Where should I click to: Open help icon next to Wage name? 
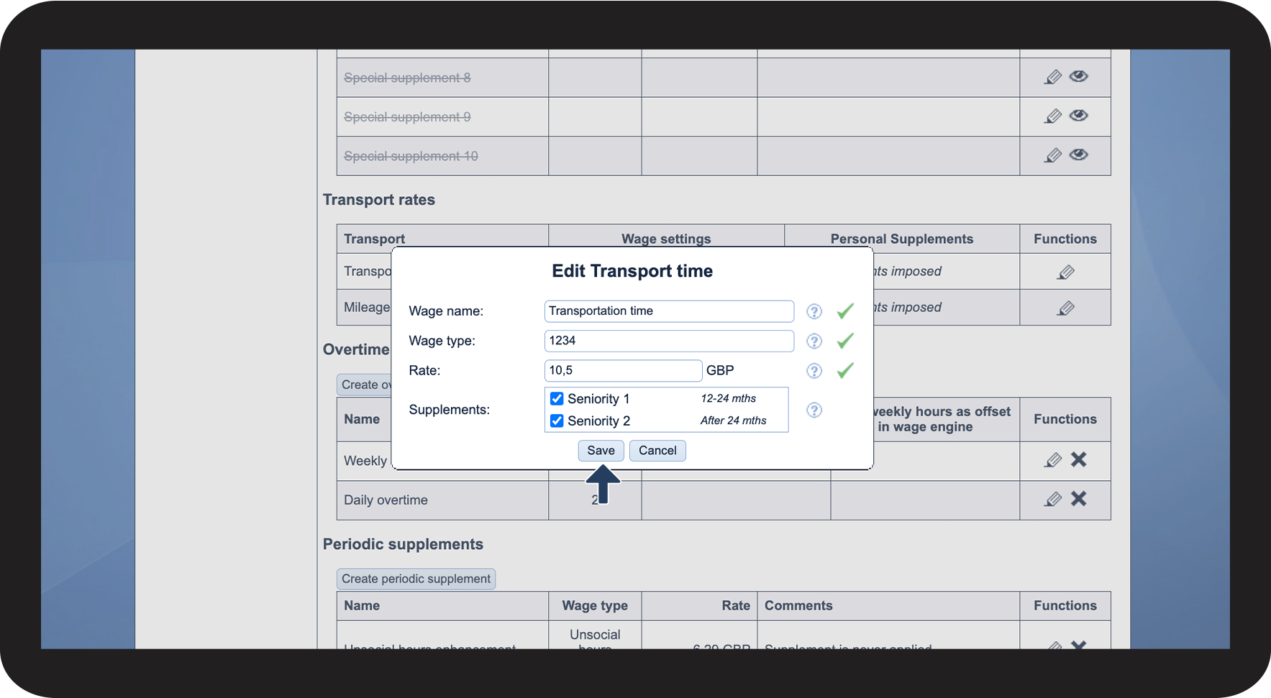814,311
